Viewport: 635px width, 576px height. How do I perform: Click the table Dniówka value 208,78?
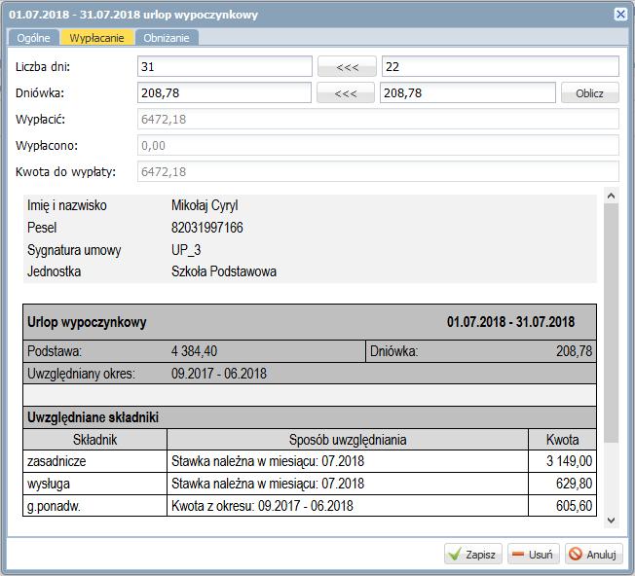(574, 351)
